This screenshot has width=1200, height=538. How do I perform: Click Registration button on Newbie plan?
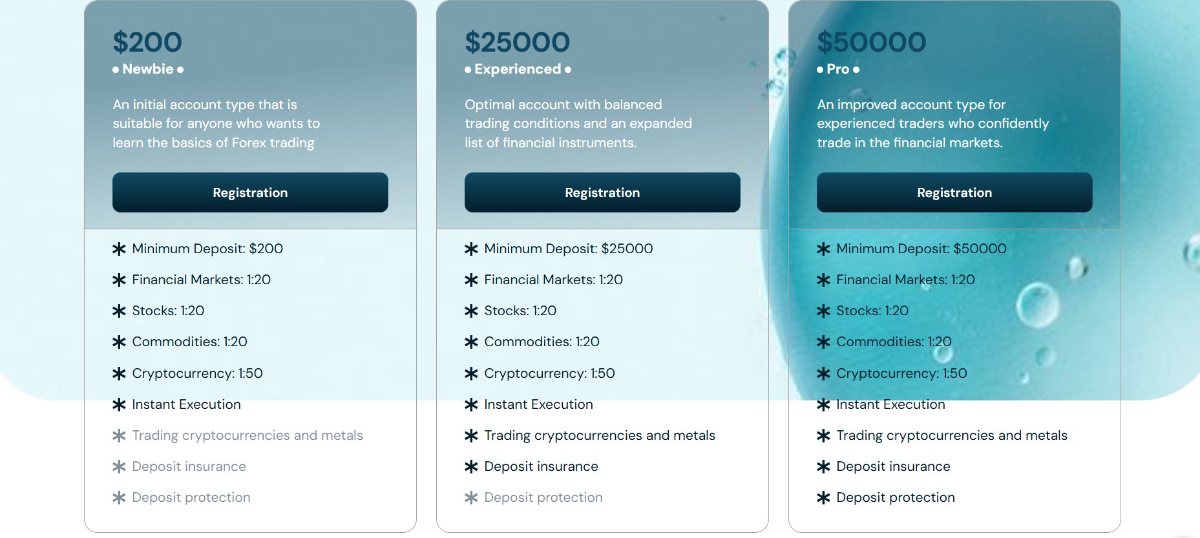pyautogui.click(x=250, y=192)
